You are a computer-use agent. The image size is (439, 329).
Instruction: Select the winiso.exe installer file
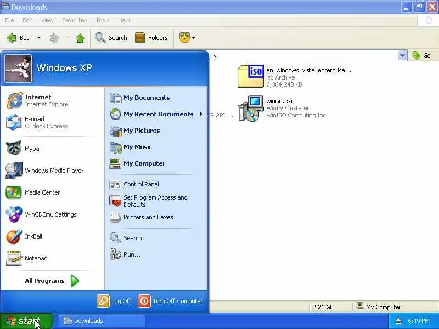click(x=283, y=108)
